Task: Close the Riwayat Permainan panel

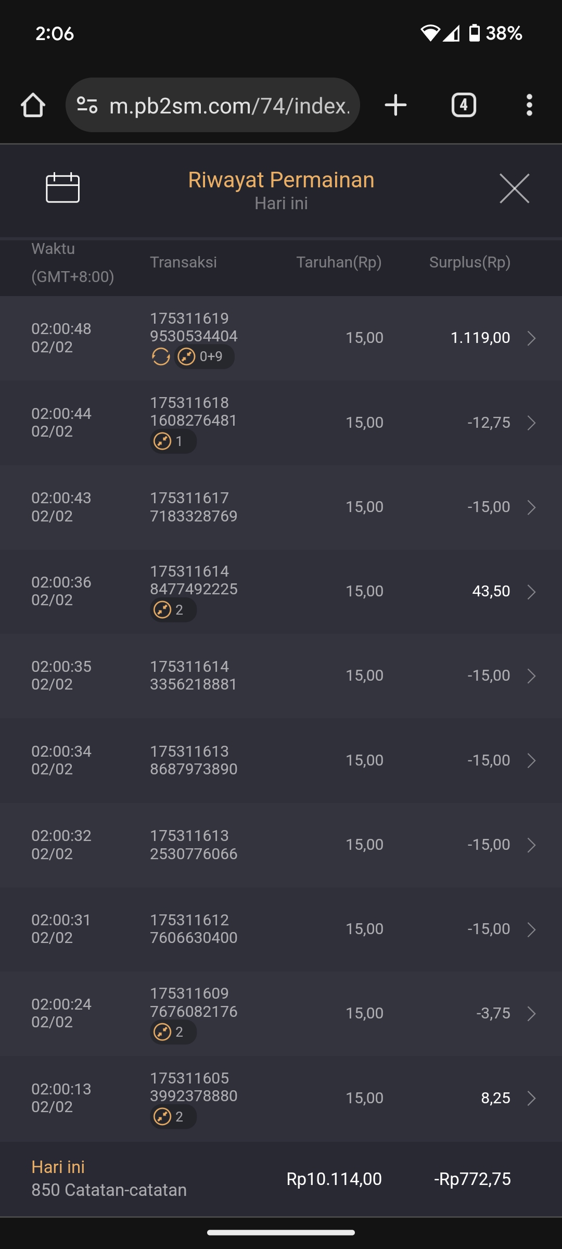Action: [x=514, y=188]
